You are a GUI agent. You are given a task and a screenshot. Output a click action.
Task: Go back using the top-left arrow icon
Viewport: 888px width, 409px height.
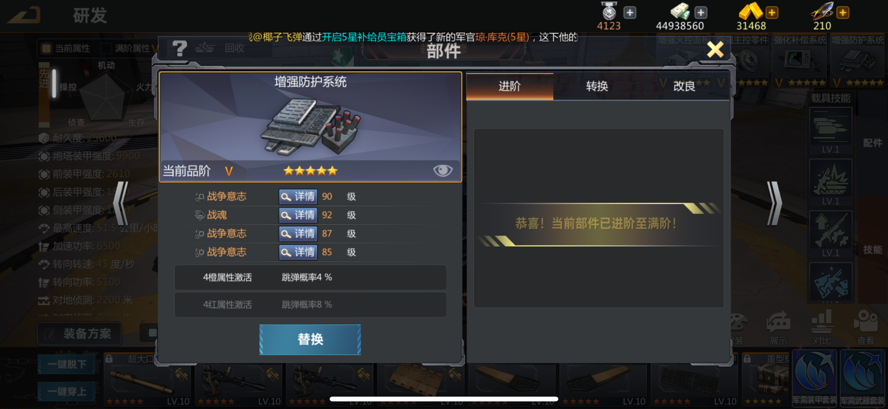point(24,15)
